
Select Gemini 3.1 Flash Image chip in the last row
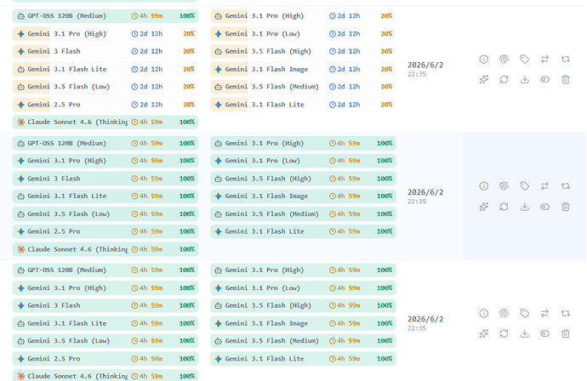click(x=303, y=323)
